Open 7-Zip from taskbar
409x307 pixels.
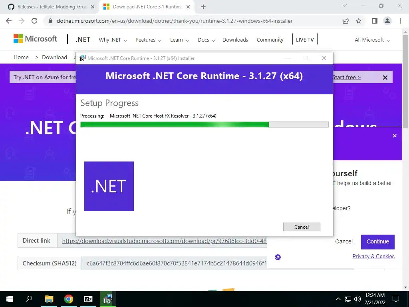point(88,299)
